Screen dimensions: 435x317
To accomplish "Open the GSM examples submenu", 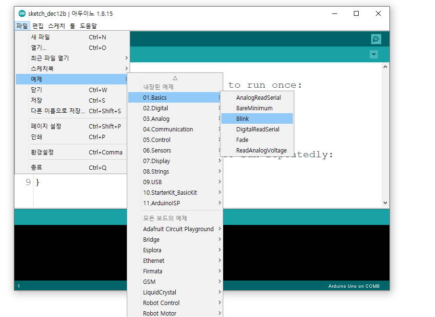I will 175,282.
